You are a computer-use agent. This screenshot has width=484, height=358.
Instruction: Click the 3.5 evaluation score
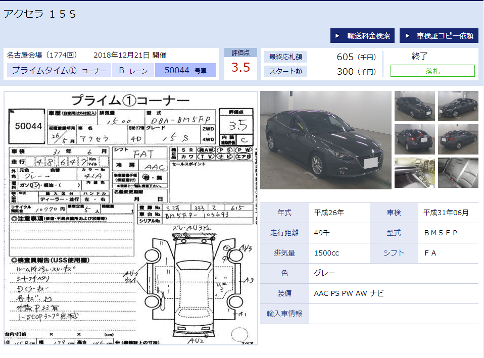coord(240,67)
